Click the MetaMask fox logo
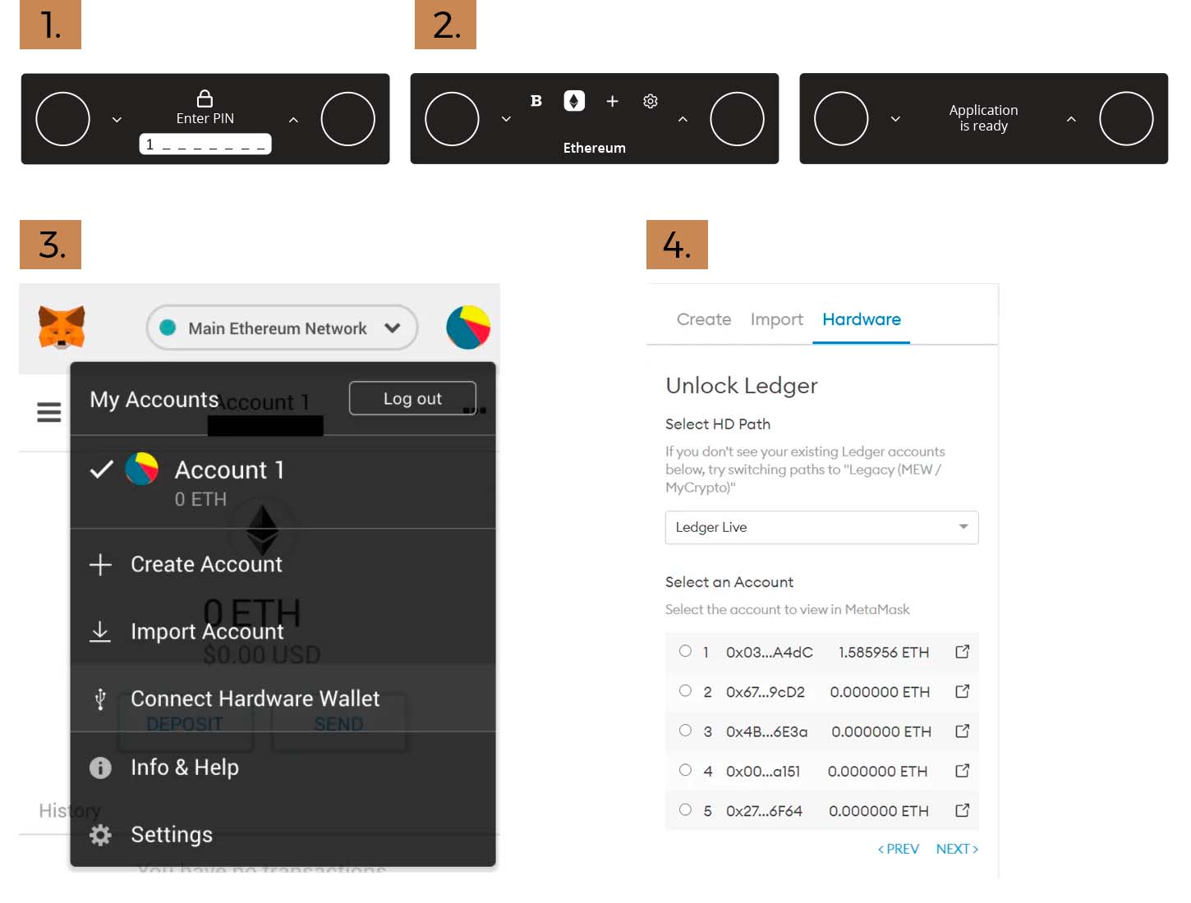 point(62,327)
